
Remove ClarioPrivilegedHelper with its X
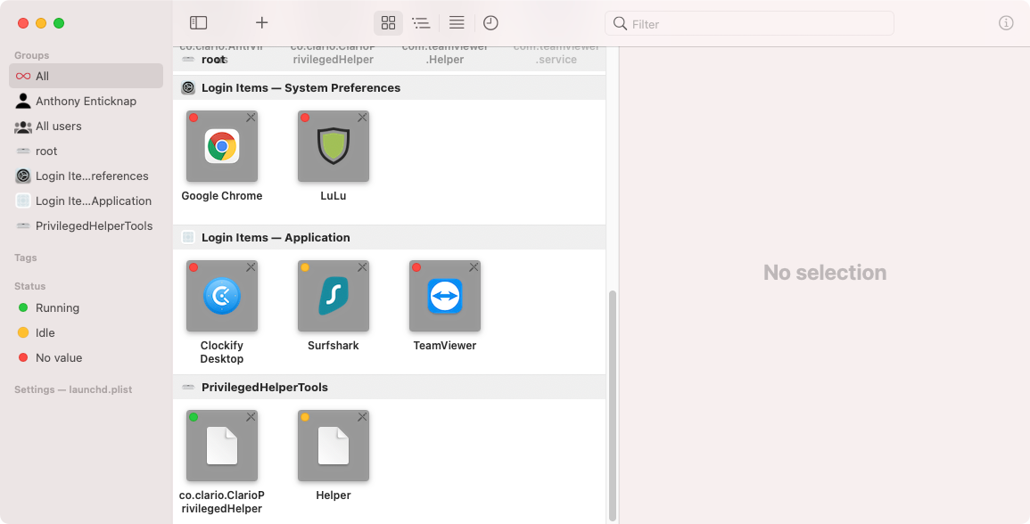click(x=251, y=417)
